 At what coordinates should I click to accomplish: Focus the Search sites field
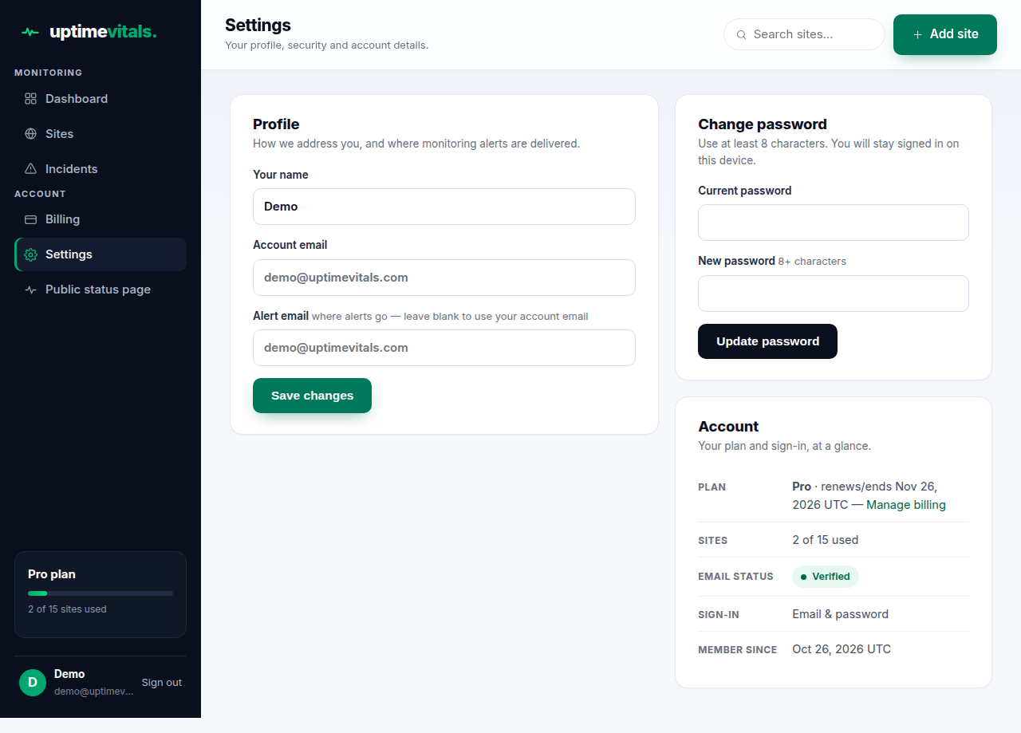[x=804, y=34]
